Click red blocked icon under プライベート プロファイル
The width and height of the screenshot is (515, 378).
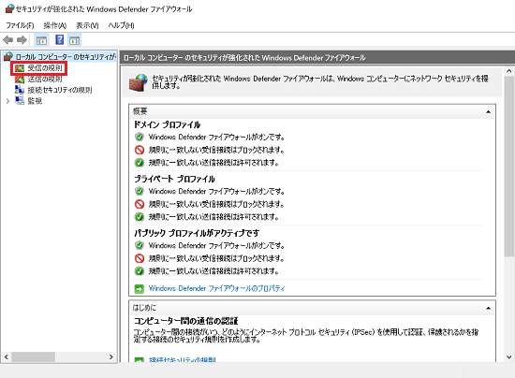tap(140, 204)
